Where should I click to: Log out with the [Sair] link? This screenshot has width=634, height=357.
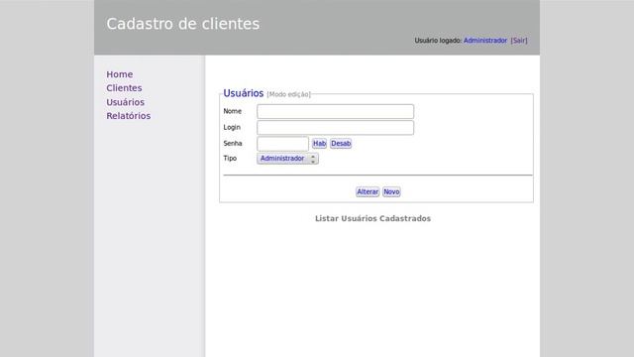click(x=519, y=41)
